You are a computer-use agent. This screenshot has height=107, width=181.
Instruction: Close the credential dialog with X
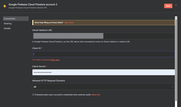[176, 5]
